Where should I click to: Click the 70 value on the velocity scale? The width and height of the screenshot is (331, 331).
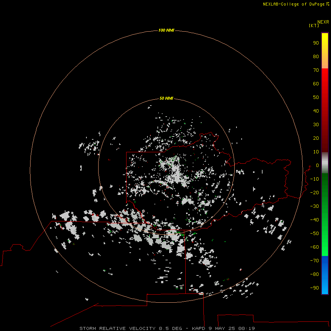316,70
